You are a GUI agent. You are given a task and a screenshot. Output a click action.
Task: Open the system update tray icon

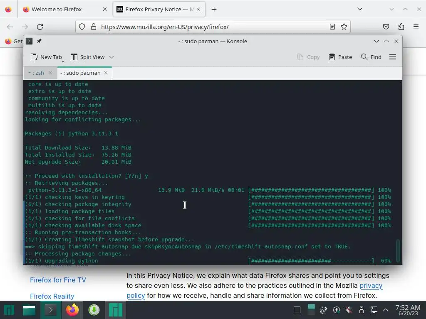[336, 310]
